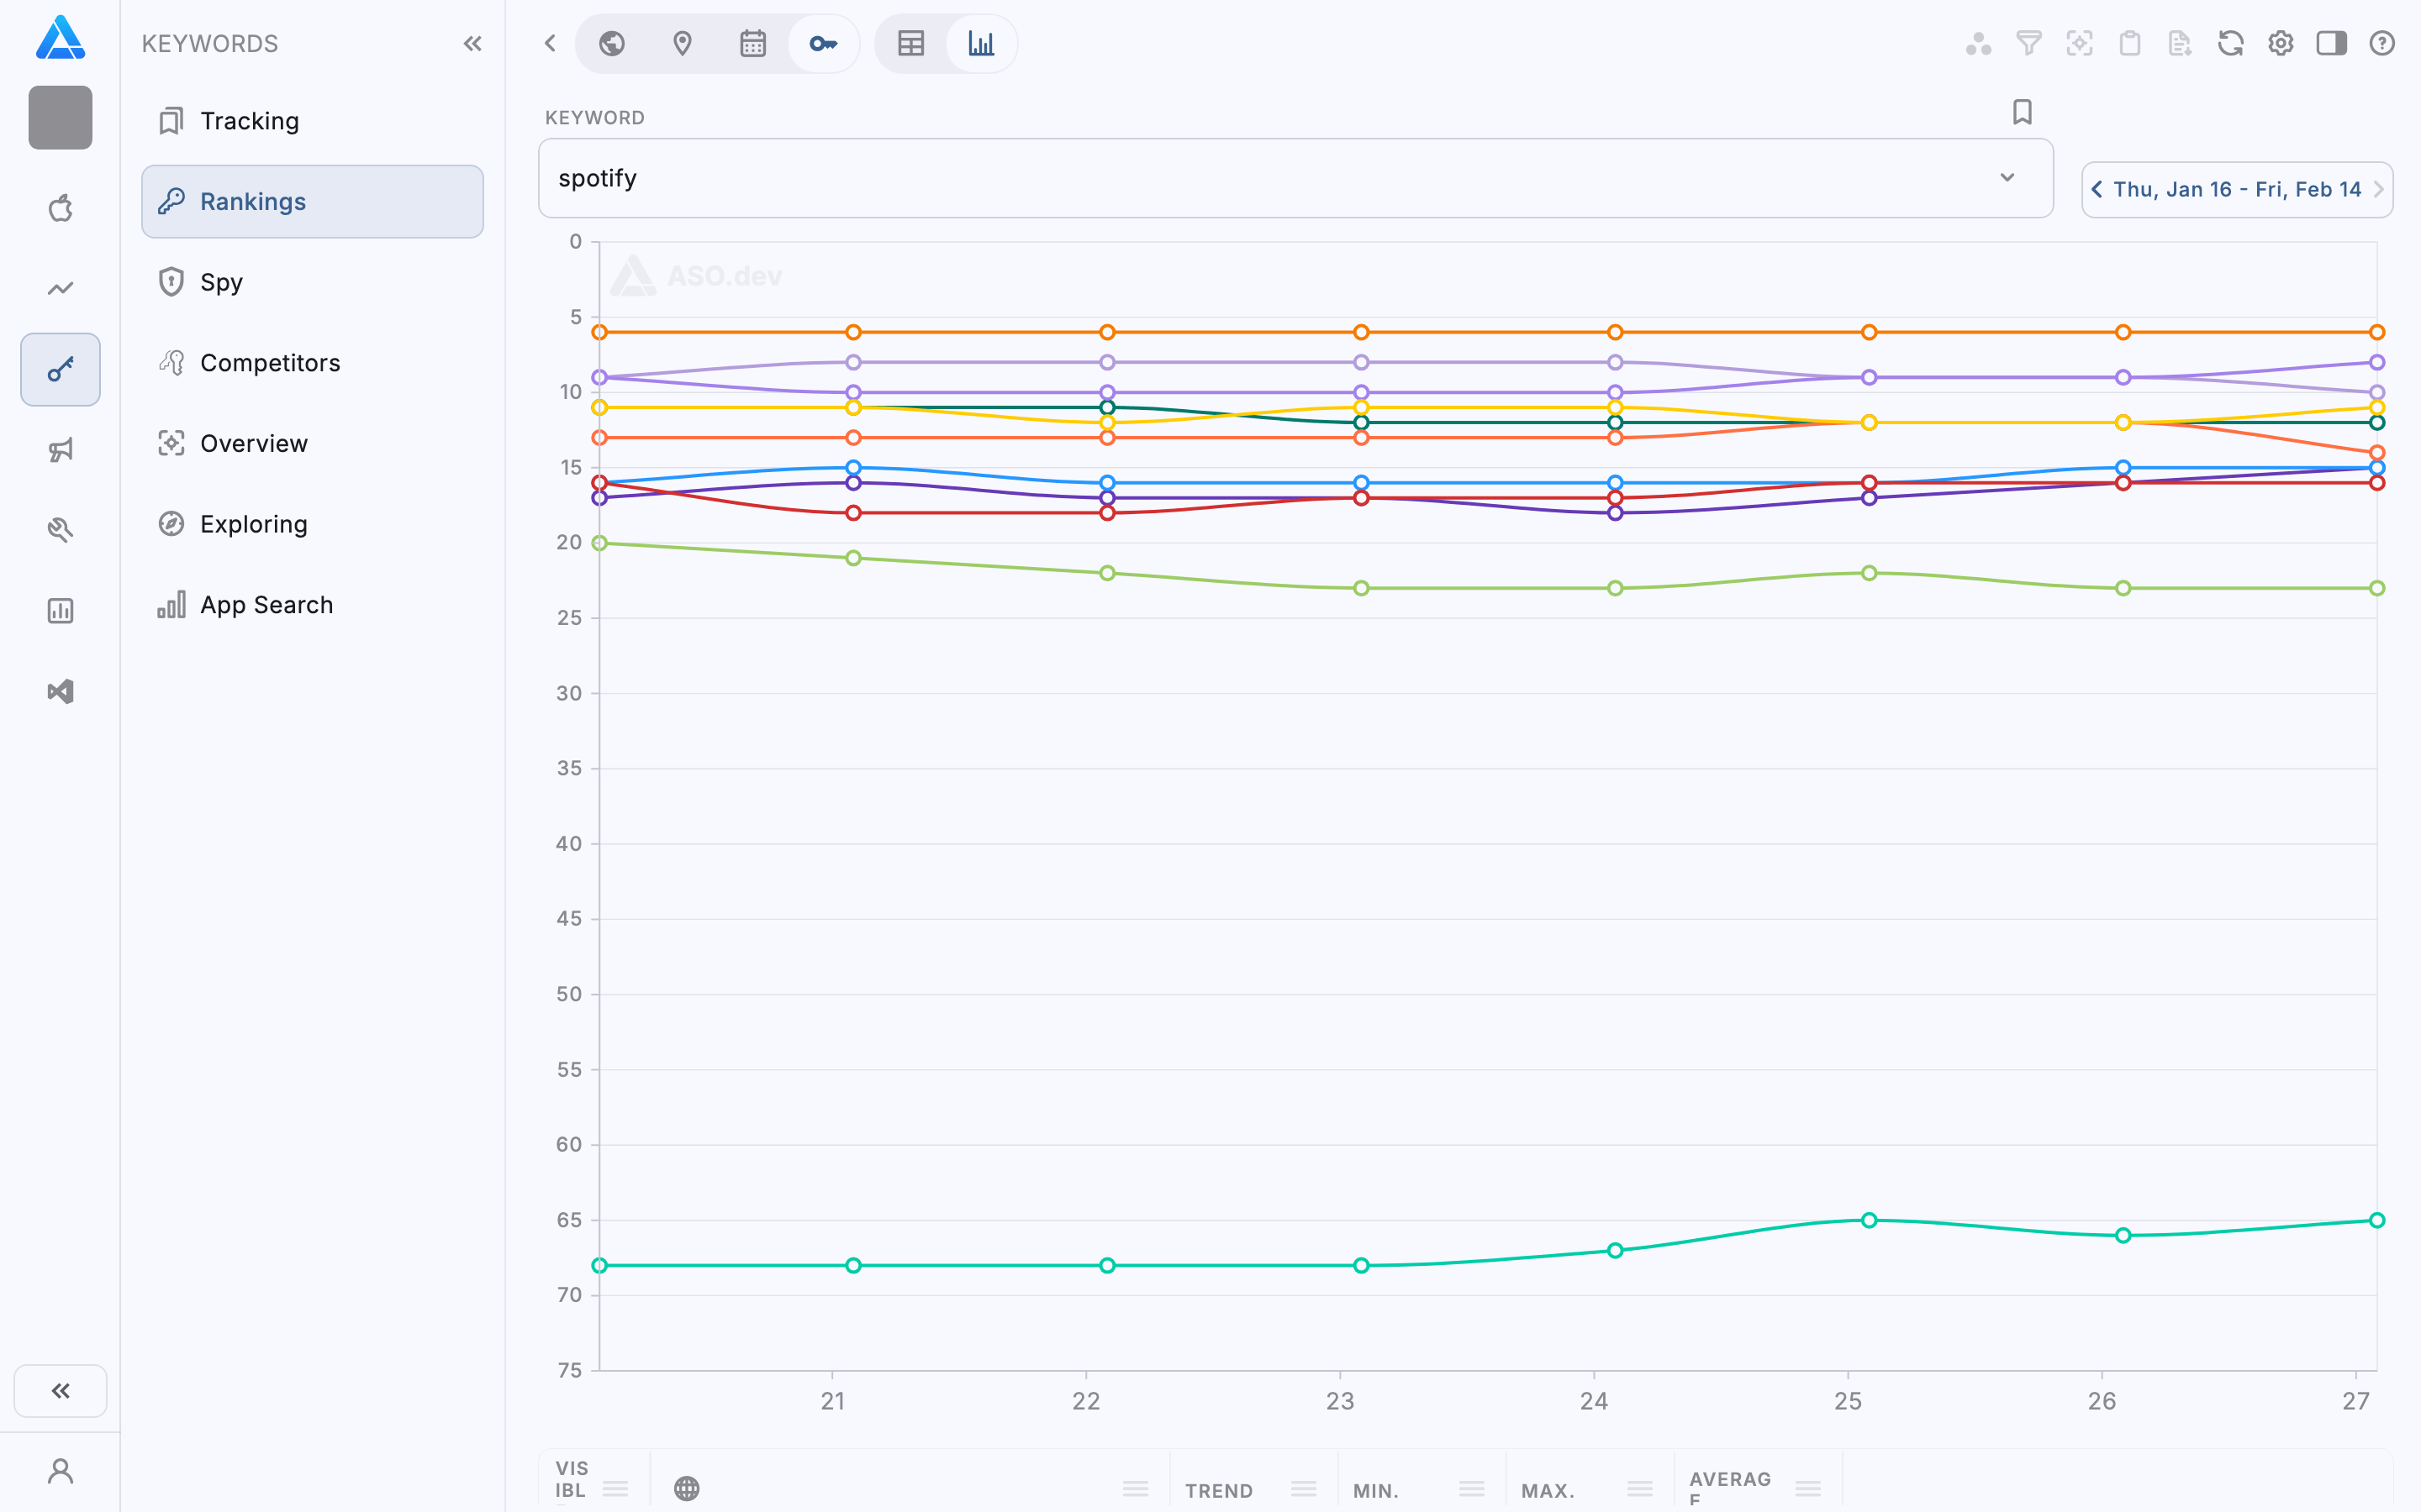This screenshot has width=2421, height=1512.
Task: Click the refresh icon in toolbar
Action: pos(2230,43)
